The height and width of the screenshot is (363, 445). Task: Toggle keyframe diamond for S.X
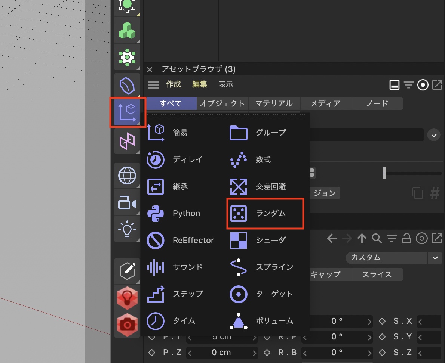382,321
